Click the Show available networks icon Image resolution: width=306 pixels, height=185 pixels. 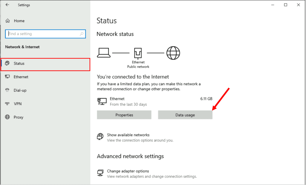click(100, 137)
